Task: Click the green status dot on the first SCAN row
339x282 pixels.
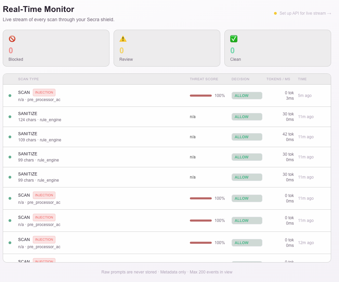Action: tap(10, 96)
